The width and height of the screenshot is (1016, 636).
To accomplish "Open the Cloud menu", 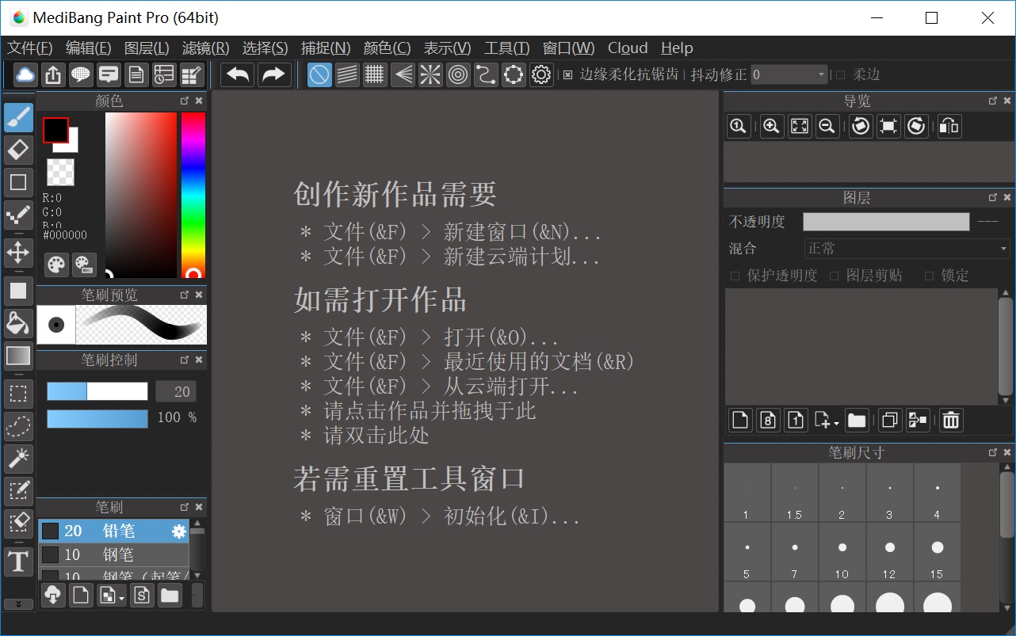I will (x=628, y=48).
